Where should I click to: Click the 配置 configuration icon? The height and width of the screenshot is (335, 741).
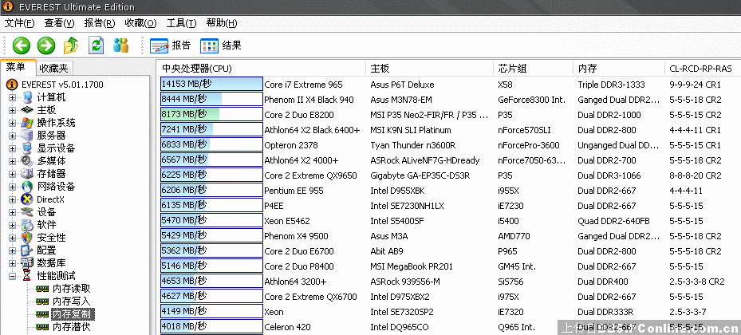pyautogui.click(x=27, y=250)
